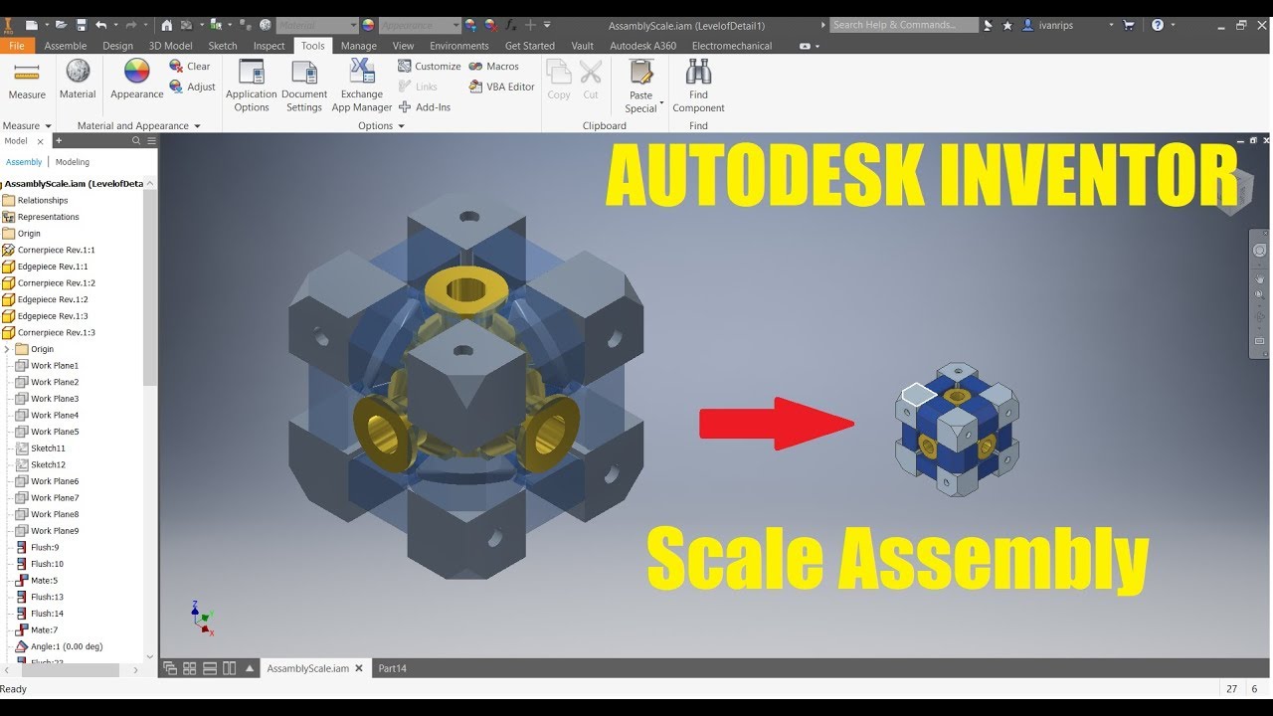Open Macros dialog
This screenshot has width=1273, height=716.
click(494, 67)
